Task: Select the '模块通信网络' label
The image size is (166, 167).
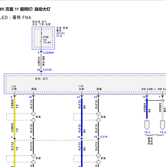Action: click(150, 141)
